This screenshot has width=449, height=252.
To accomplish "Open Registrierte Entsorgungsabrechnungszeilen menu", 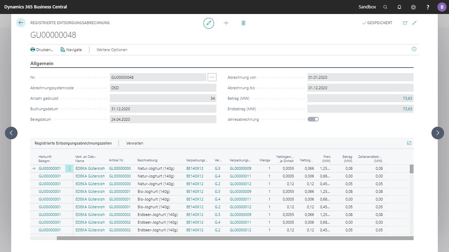I will click(x=73, y=143).
